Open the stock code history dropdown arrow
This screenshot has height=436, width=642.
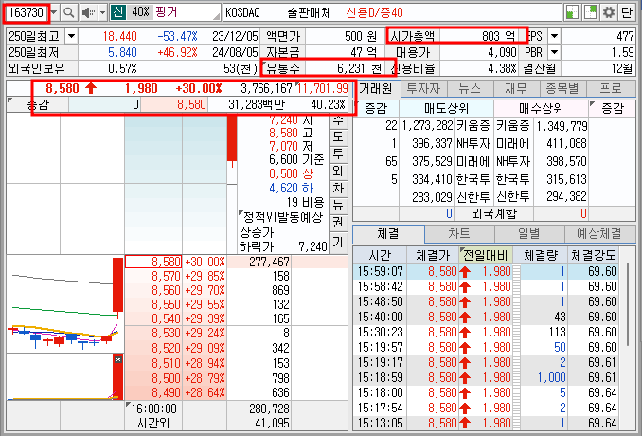tap(55, 12)
